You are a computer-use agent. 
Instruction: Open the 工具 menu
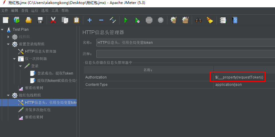click(55, 11)
